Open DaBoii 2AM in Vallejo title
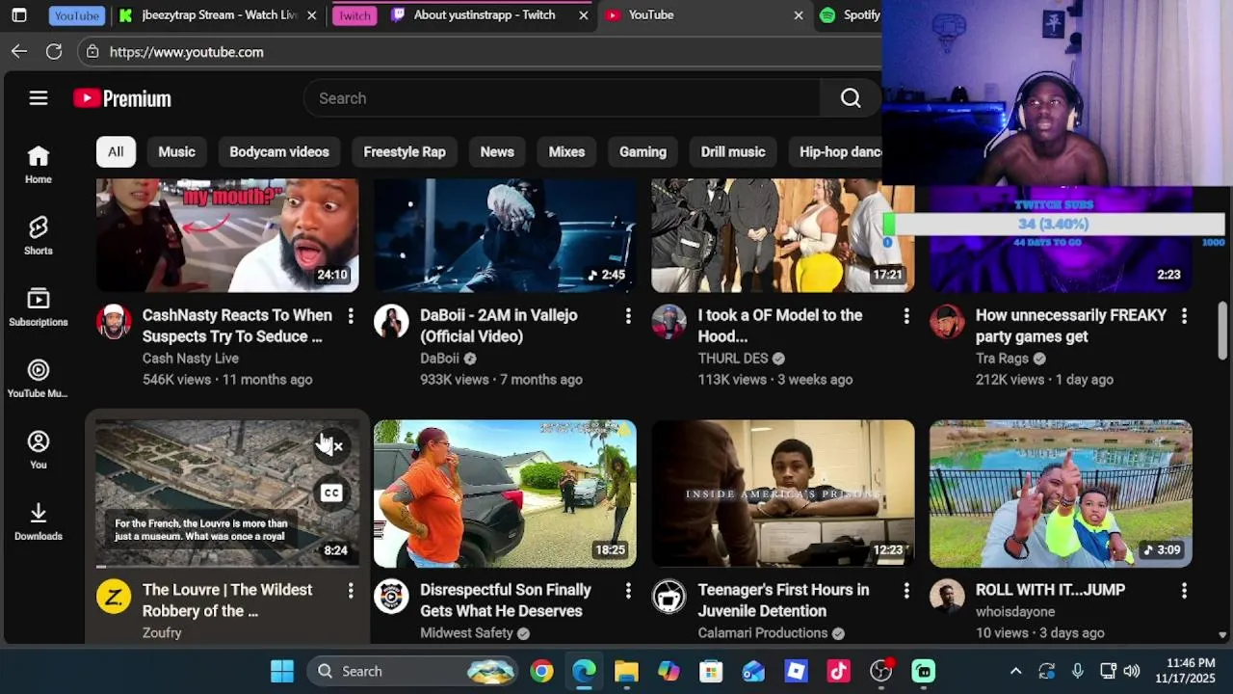The height and width of the screenshot is (694, 1233). point(498,326)
